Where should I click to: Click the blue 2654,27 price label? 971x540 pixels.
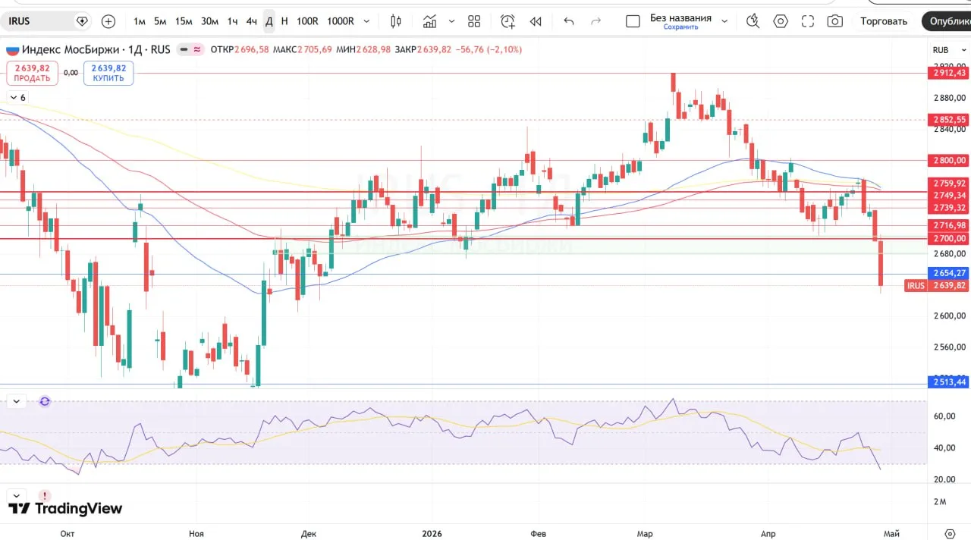point(948,273)
